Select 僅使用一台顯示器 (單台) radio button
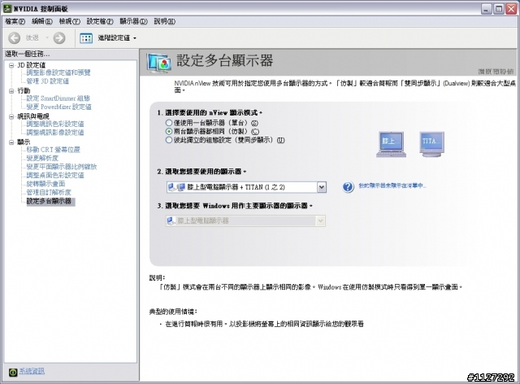 [x=169, y=123]
